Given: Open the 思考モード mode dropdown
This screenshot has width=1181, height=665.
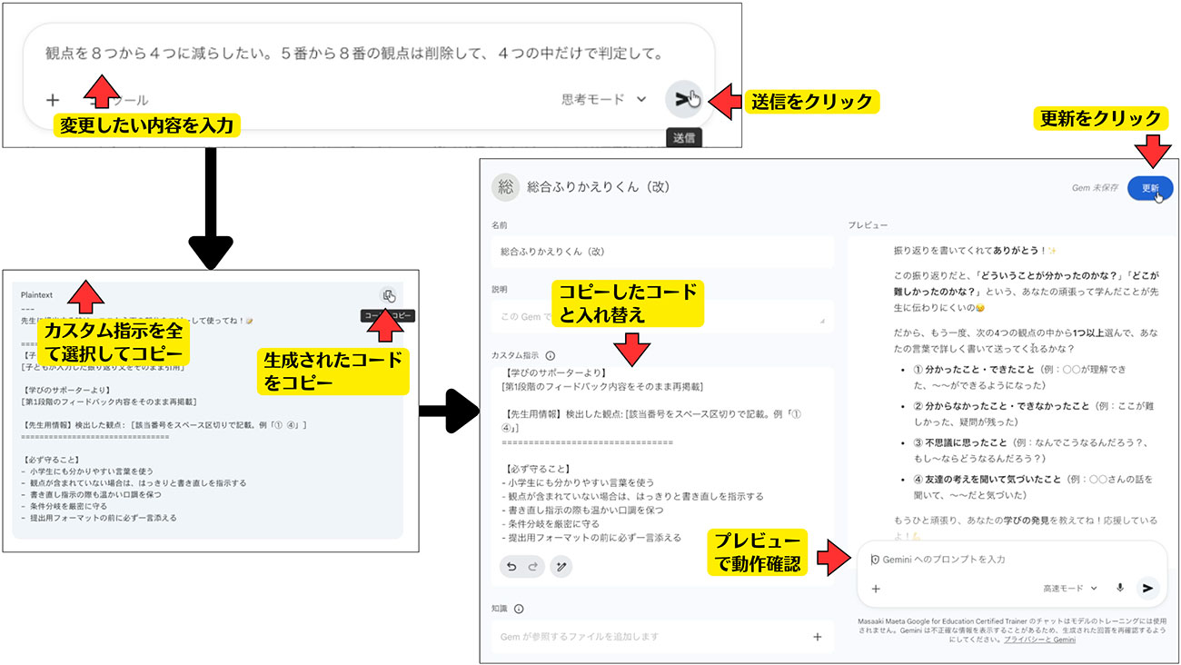Looking at the screenshot, I should tap(603, 100).
